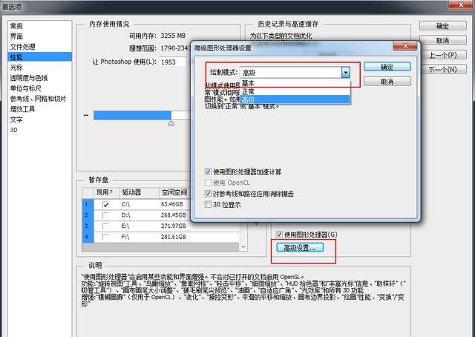Screen dimensions: 475x337
Task: Click the 高级设置... button
Action: point(299,247)
